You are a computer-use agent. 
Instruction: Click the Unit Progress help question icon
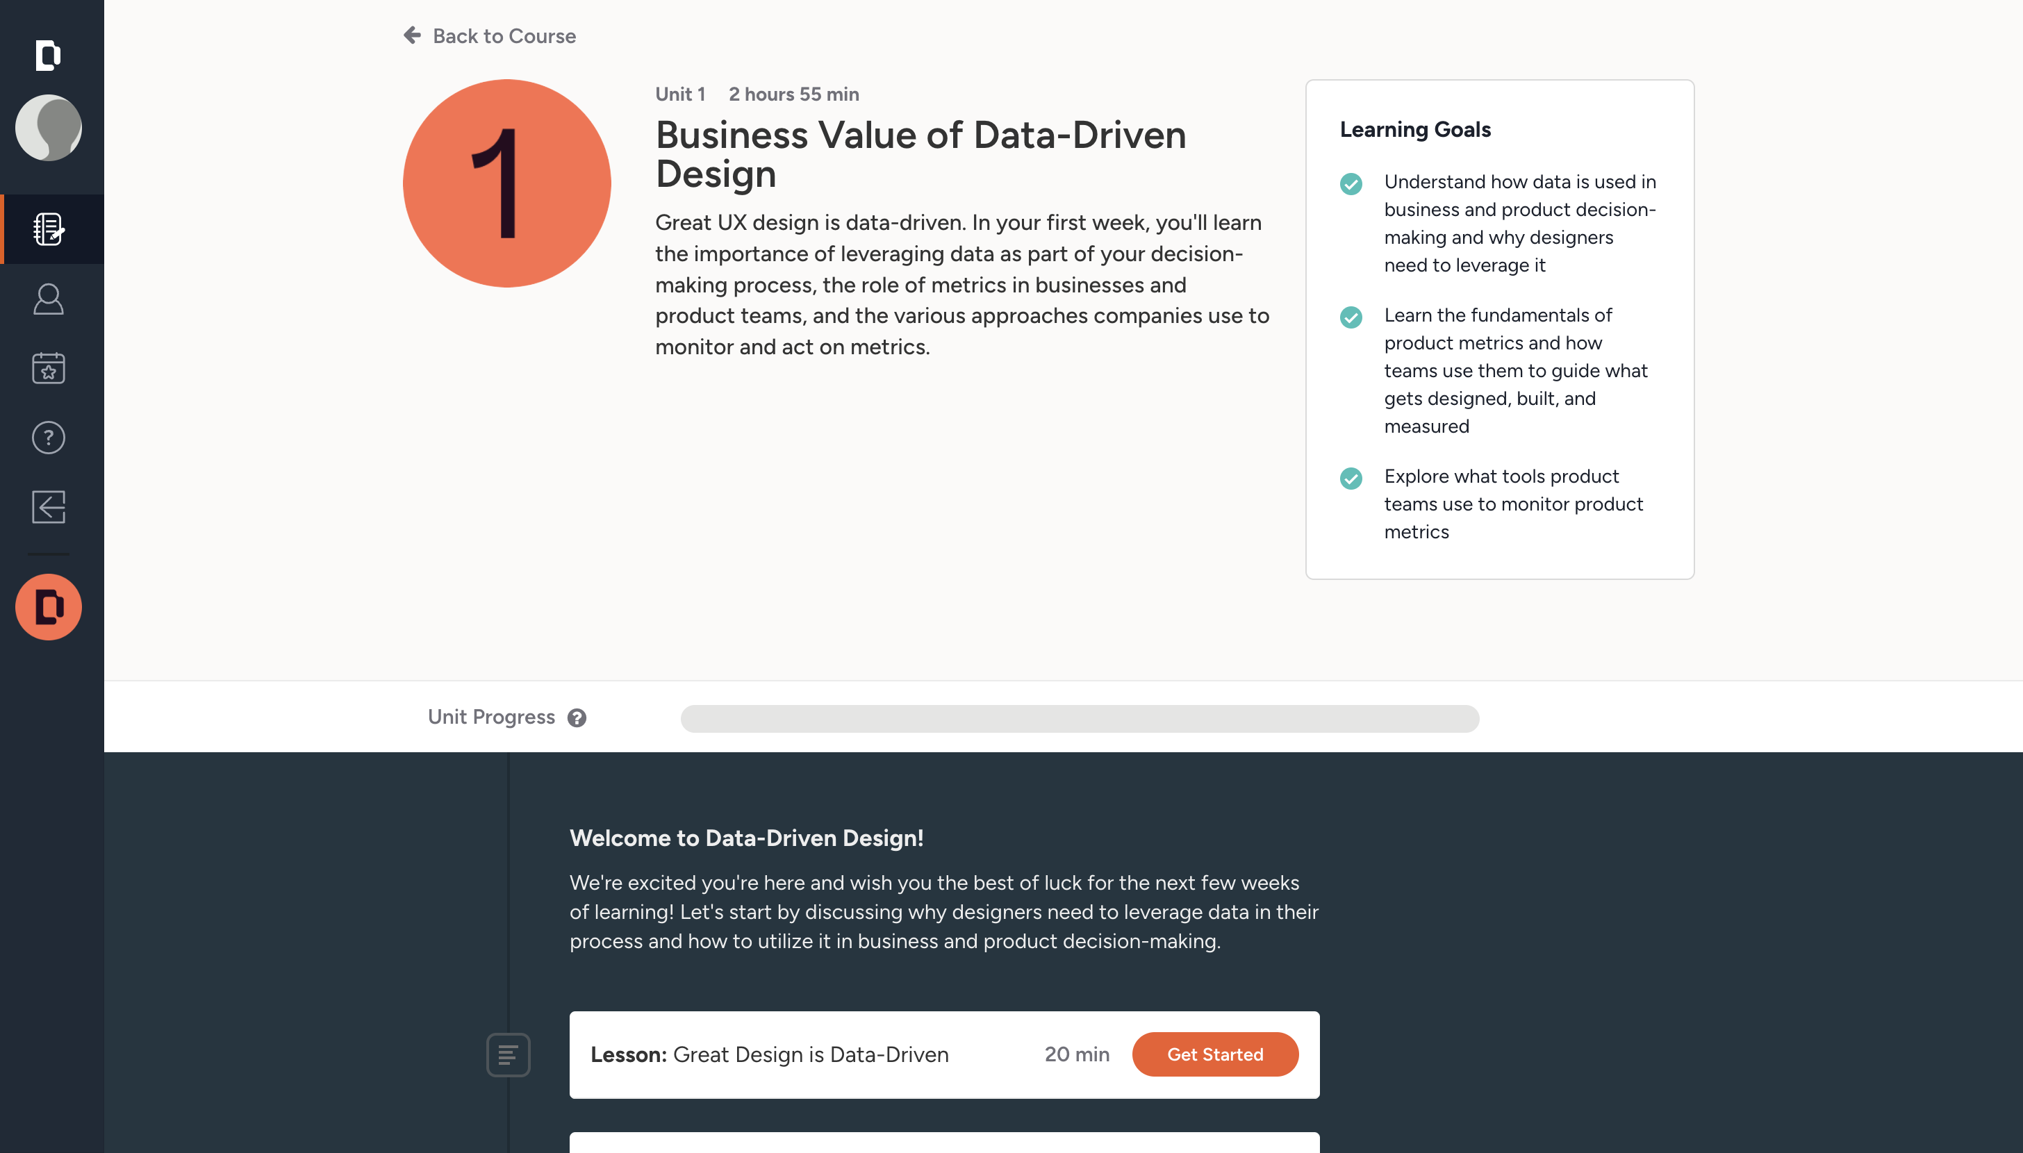579,717
